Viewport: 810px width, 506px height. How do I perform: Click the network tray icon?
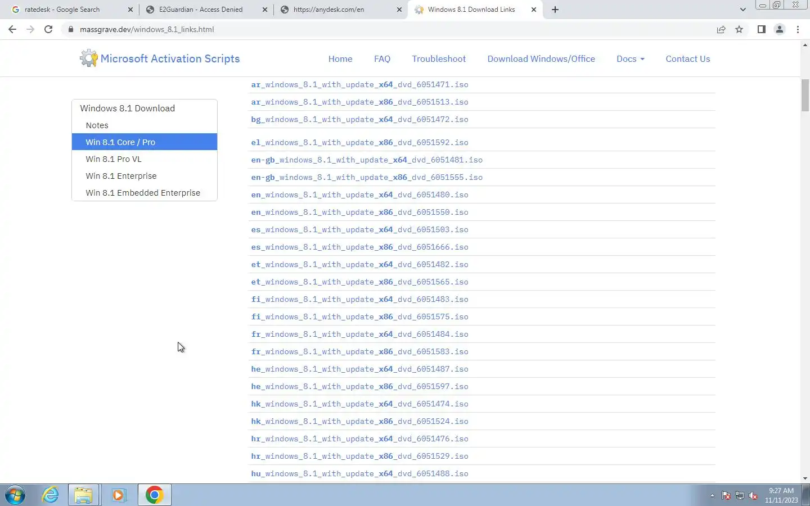740,495
